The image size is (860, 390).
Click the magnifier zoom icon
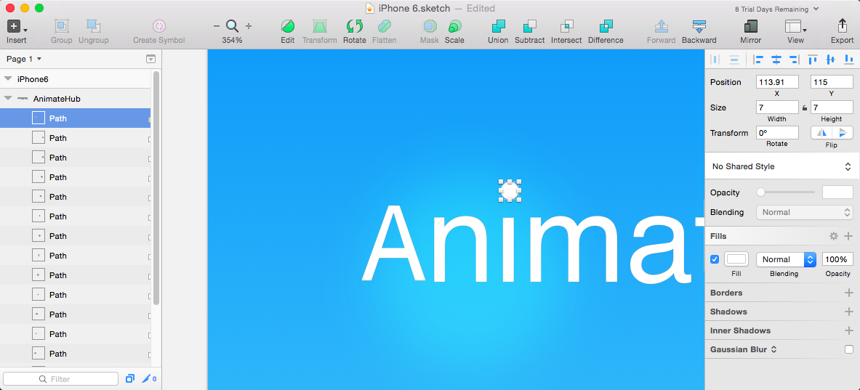[x=233, y=26]
